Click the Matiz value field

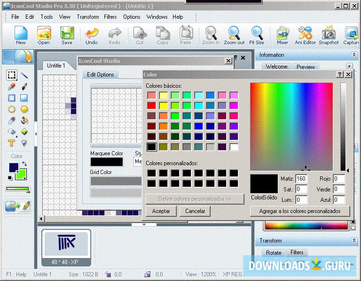point(301,179)
